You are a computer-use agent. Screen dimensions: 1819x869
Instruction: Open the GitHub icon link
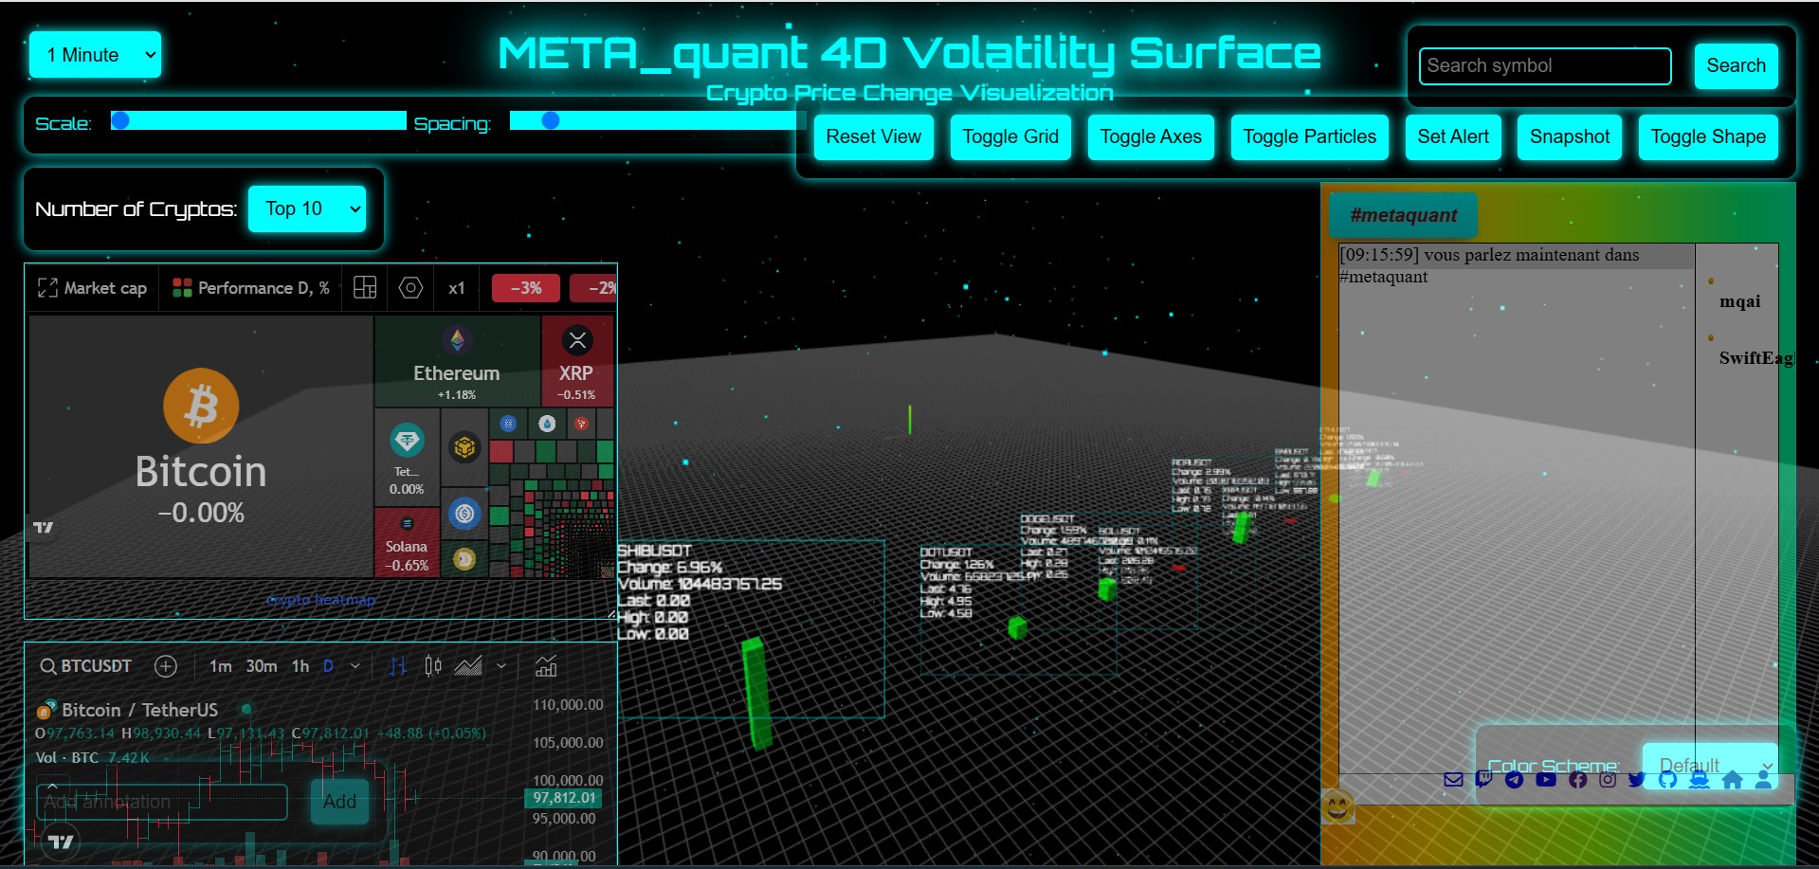pos(1668,779)
